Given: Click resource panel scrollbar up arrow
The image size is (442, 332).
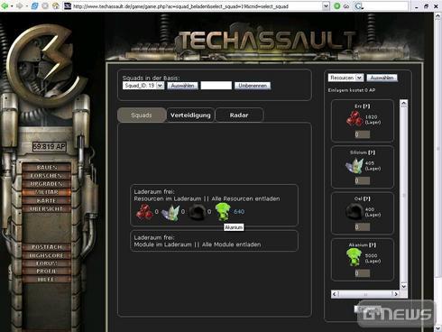Looking at the screenshot, I should [403, 104].
